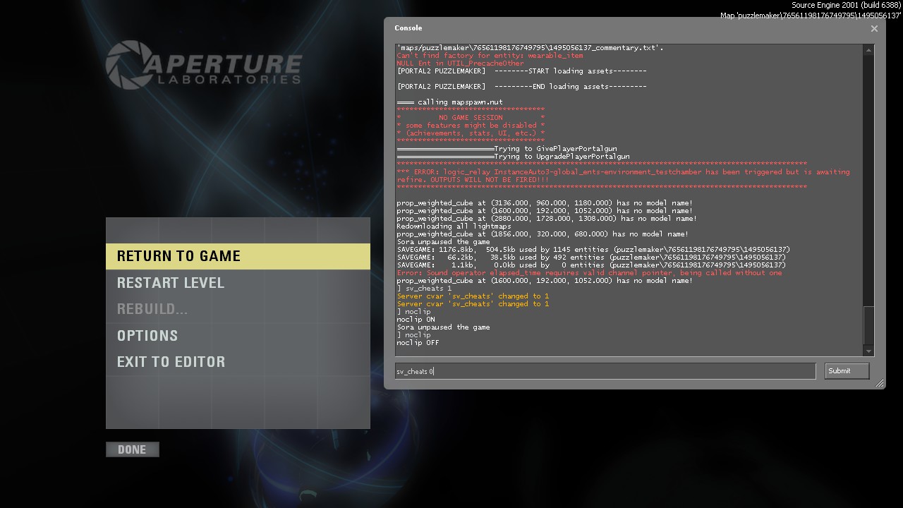This screenshot has width=903, height=508.
Task: Click 'Trying to GivePlayerPortalgun' line
Action: [507, 149]
